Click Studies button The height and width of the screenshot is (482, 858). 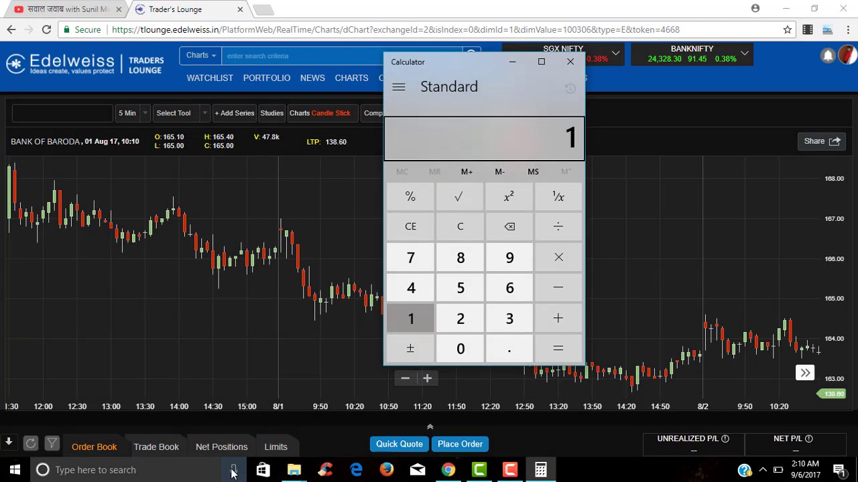[x=271, y=113]
